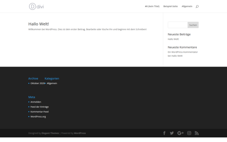
Task: Open the 'Ein WordPress-Kommentator' commenter link
Action: point(183,52)
